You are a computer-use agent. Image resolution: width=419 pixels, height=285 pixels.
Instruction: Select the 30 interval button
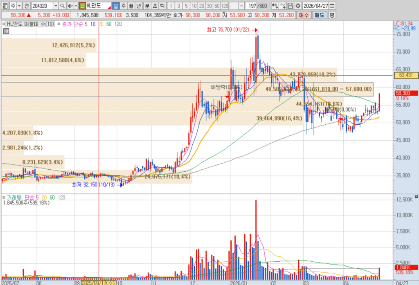pos(209,6)
